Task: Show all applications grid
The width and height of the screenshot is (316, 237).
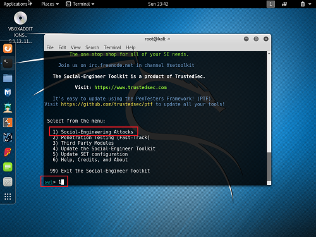Action: tap(8, 197)
